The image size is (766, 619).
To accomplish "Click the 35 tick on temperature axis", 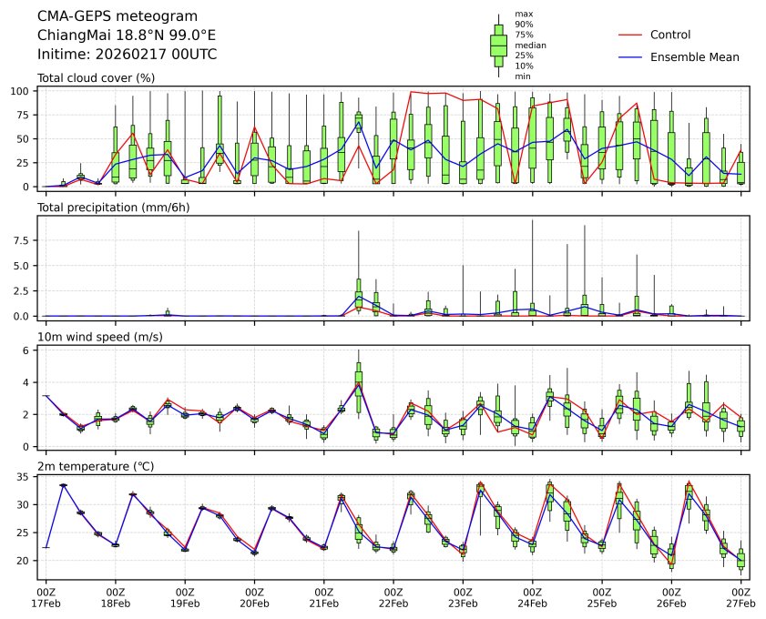I will click(x=26, y=477).
